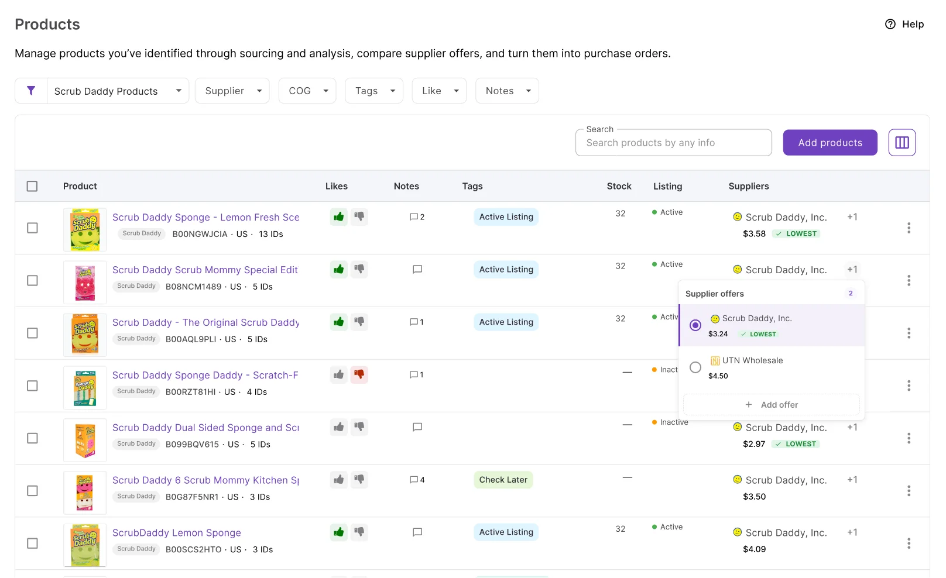Expand Scrub Daddy Products list dropdown

pos(118,91)
